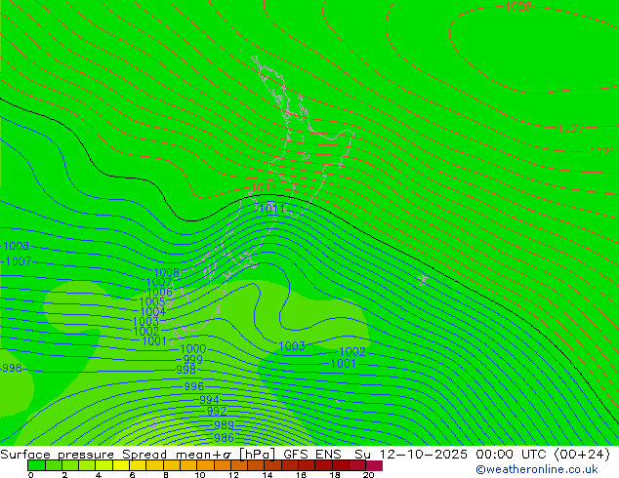Pick the yellow legend swatch at tick 6

tap(138, 465)
